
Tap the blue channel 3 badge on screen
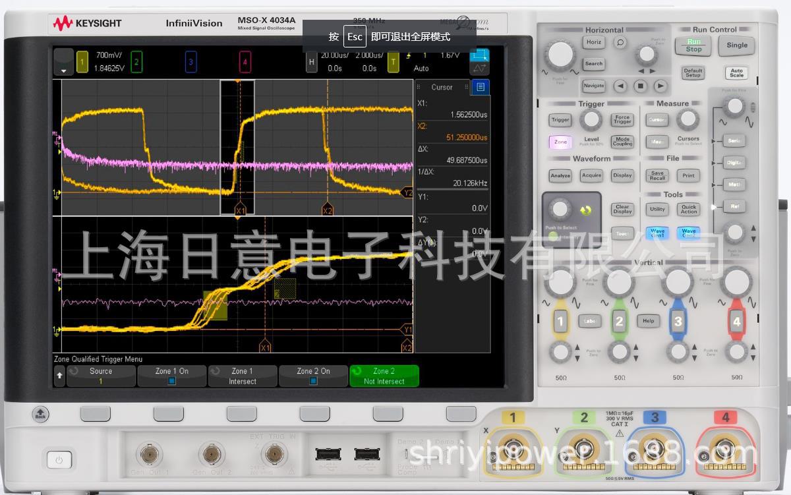(x=190, y=62)
